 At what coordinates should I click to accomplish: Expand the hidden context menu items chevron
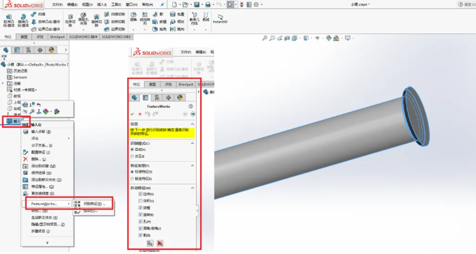tap(47, 242)
